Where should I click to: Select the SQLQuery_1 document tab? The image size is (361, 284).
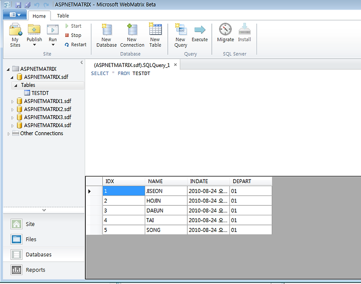[132, 65]
